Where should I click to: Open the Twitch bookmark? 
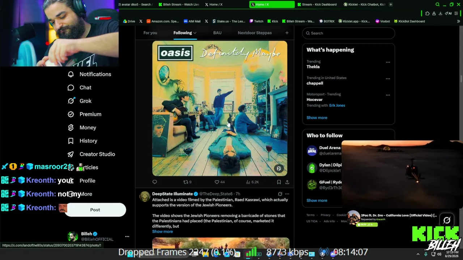256,21
